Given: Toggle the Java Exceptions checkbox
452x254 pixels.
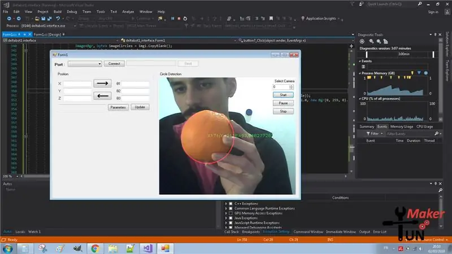Looking at the screenshot, I should [x=231, y=218].
